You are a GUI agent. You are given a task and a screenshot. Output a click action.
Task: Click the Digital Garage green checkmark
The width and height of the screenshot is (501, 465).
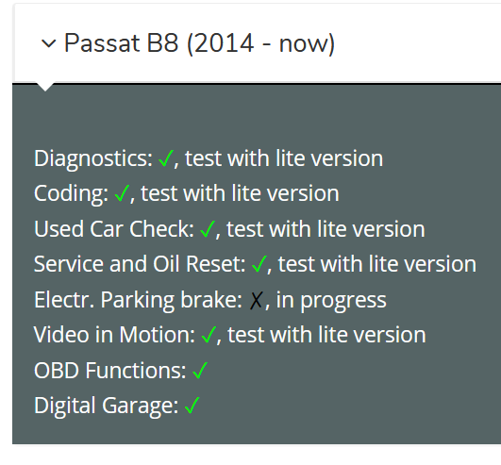(192, 406)
